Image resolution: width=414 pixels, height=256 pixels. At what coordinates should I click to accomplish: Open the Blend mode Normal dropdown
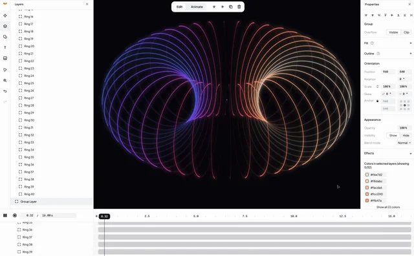tap(404, 143)
